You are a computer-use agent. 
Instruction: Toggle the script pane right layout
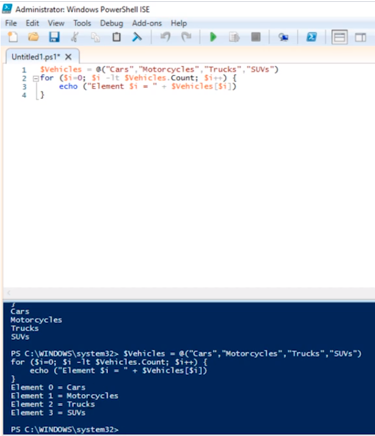(360, 37)
